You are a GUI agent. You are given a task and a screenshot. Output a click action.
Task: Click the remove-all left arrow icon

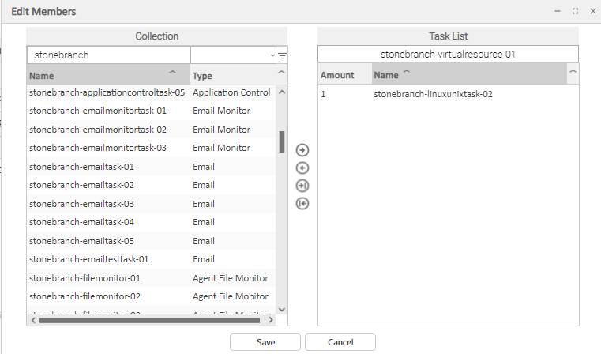point(302,203)
